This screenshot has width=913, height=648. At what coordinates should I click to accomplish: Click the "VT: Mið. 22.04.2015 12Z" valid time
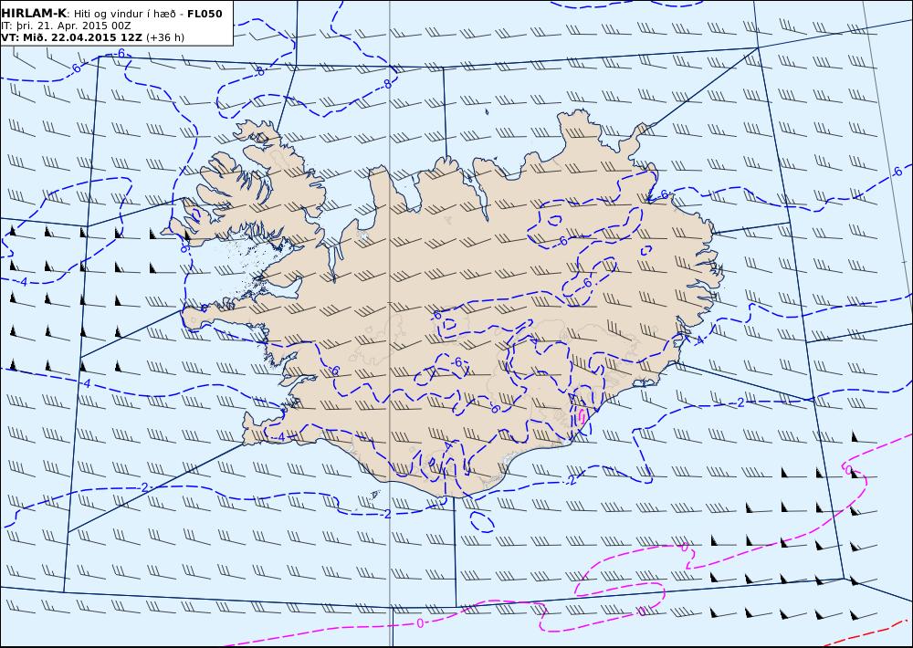(x=71, y=37)
